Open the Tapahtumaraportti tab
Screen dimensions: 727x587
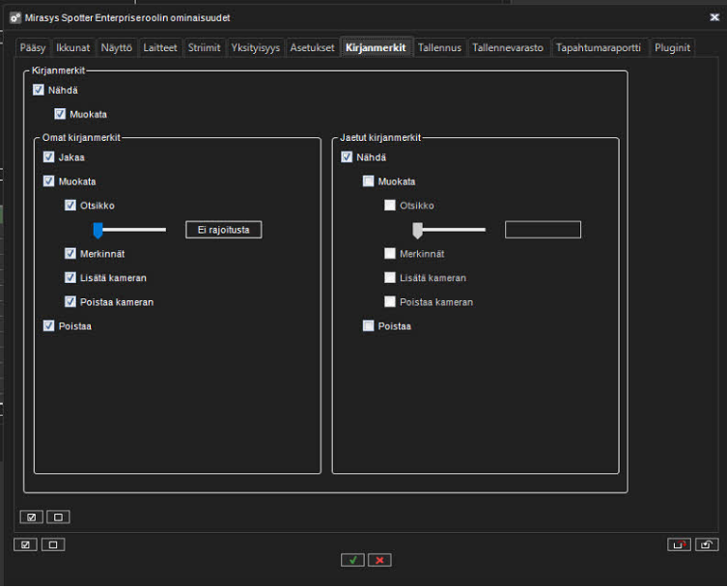coord(599,47)
